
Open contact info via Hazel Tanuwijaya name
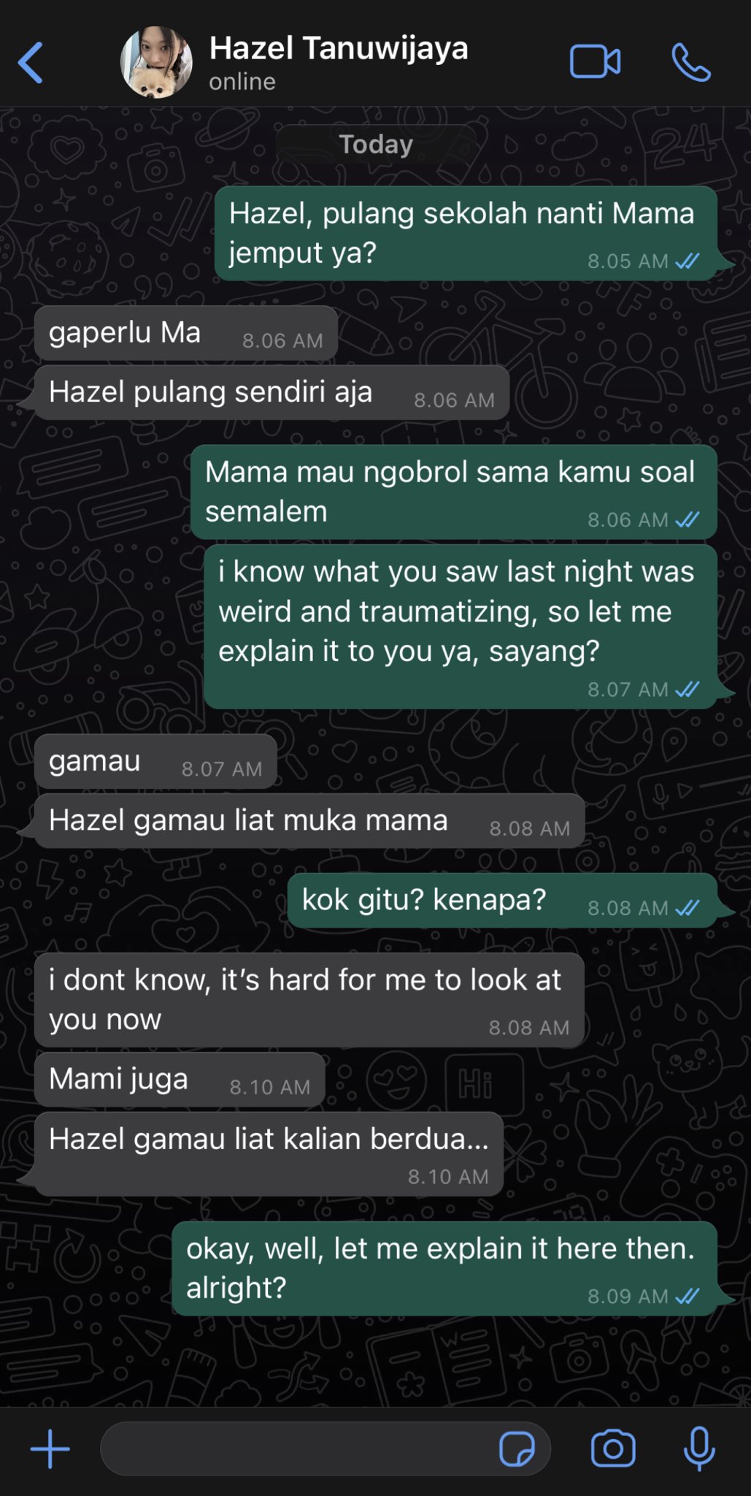[339, 48]
